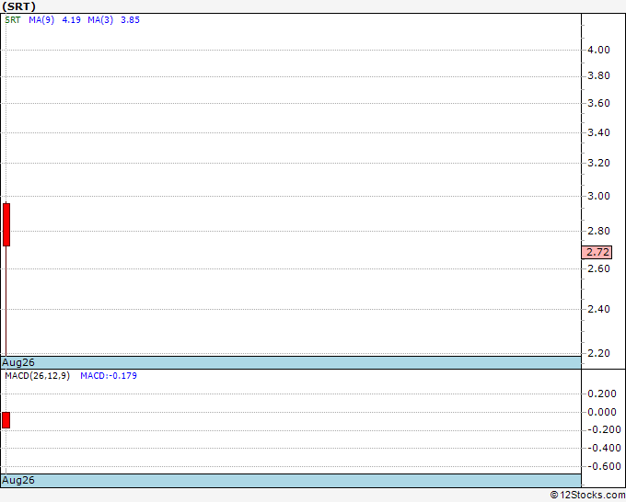Click the 2.80 price axis label
This screenshot has width=626, height=502.
pyautogui.click(x=598, y=231)
